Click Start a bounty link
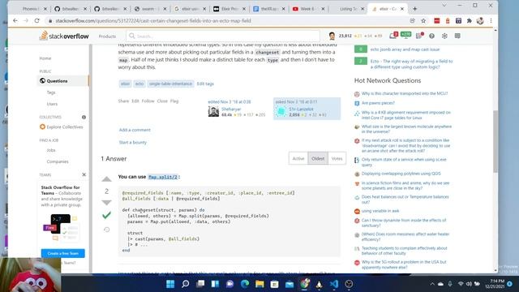This screenshot has height=292, width=519. pos(133,143)
